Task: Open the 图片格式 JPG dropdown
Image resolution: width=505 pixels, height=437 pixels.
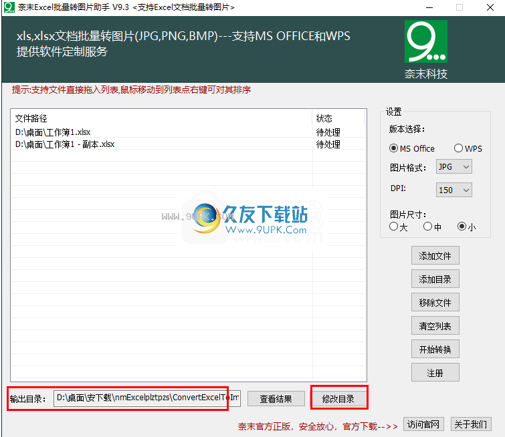Action: click(x=453, y=166)
